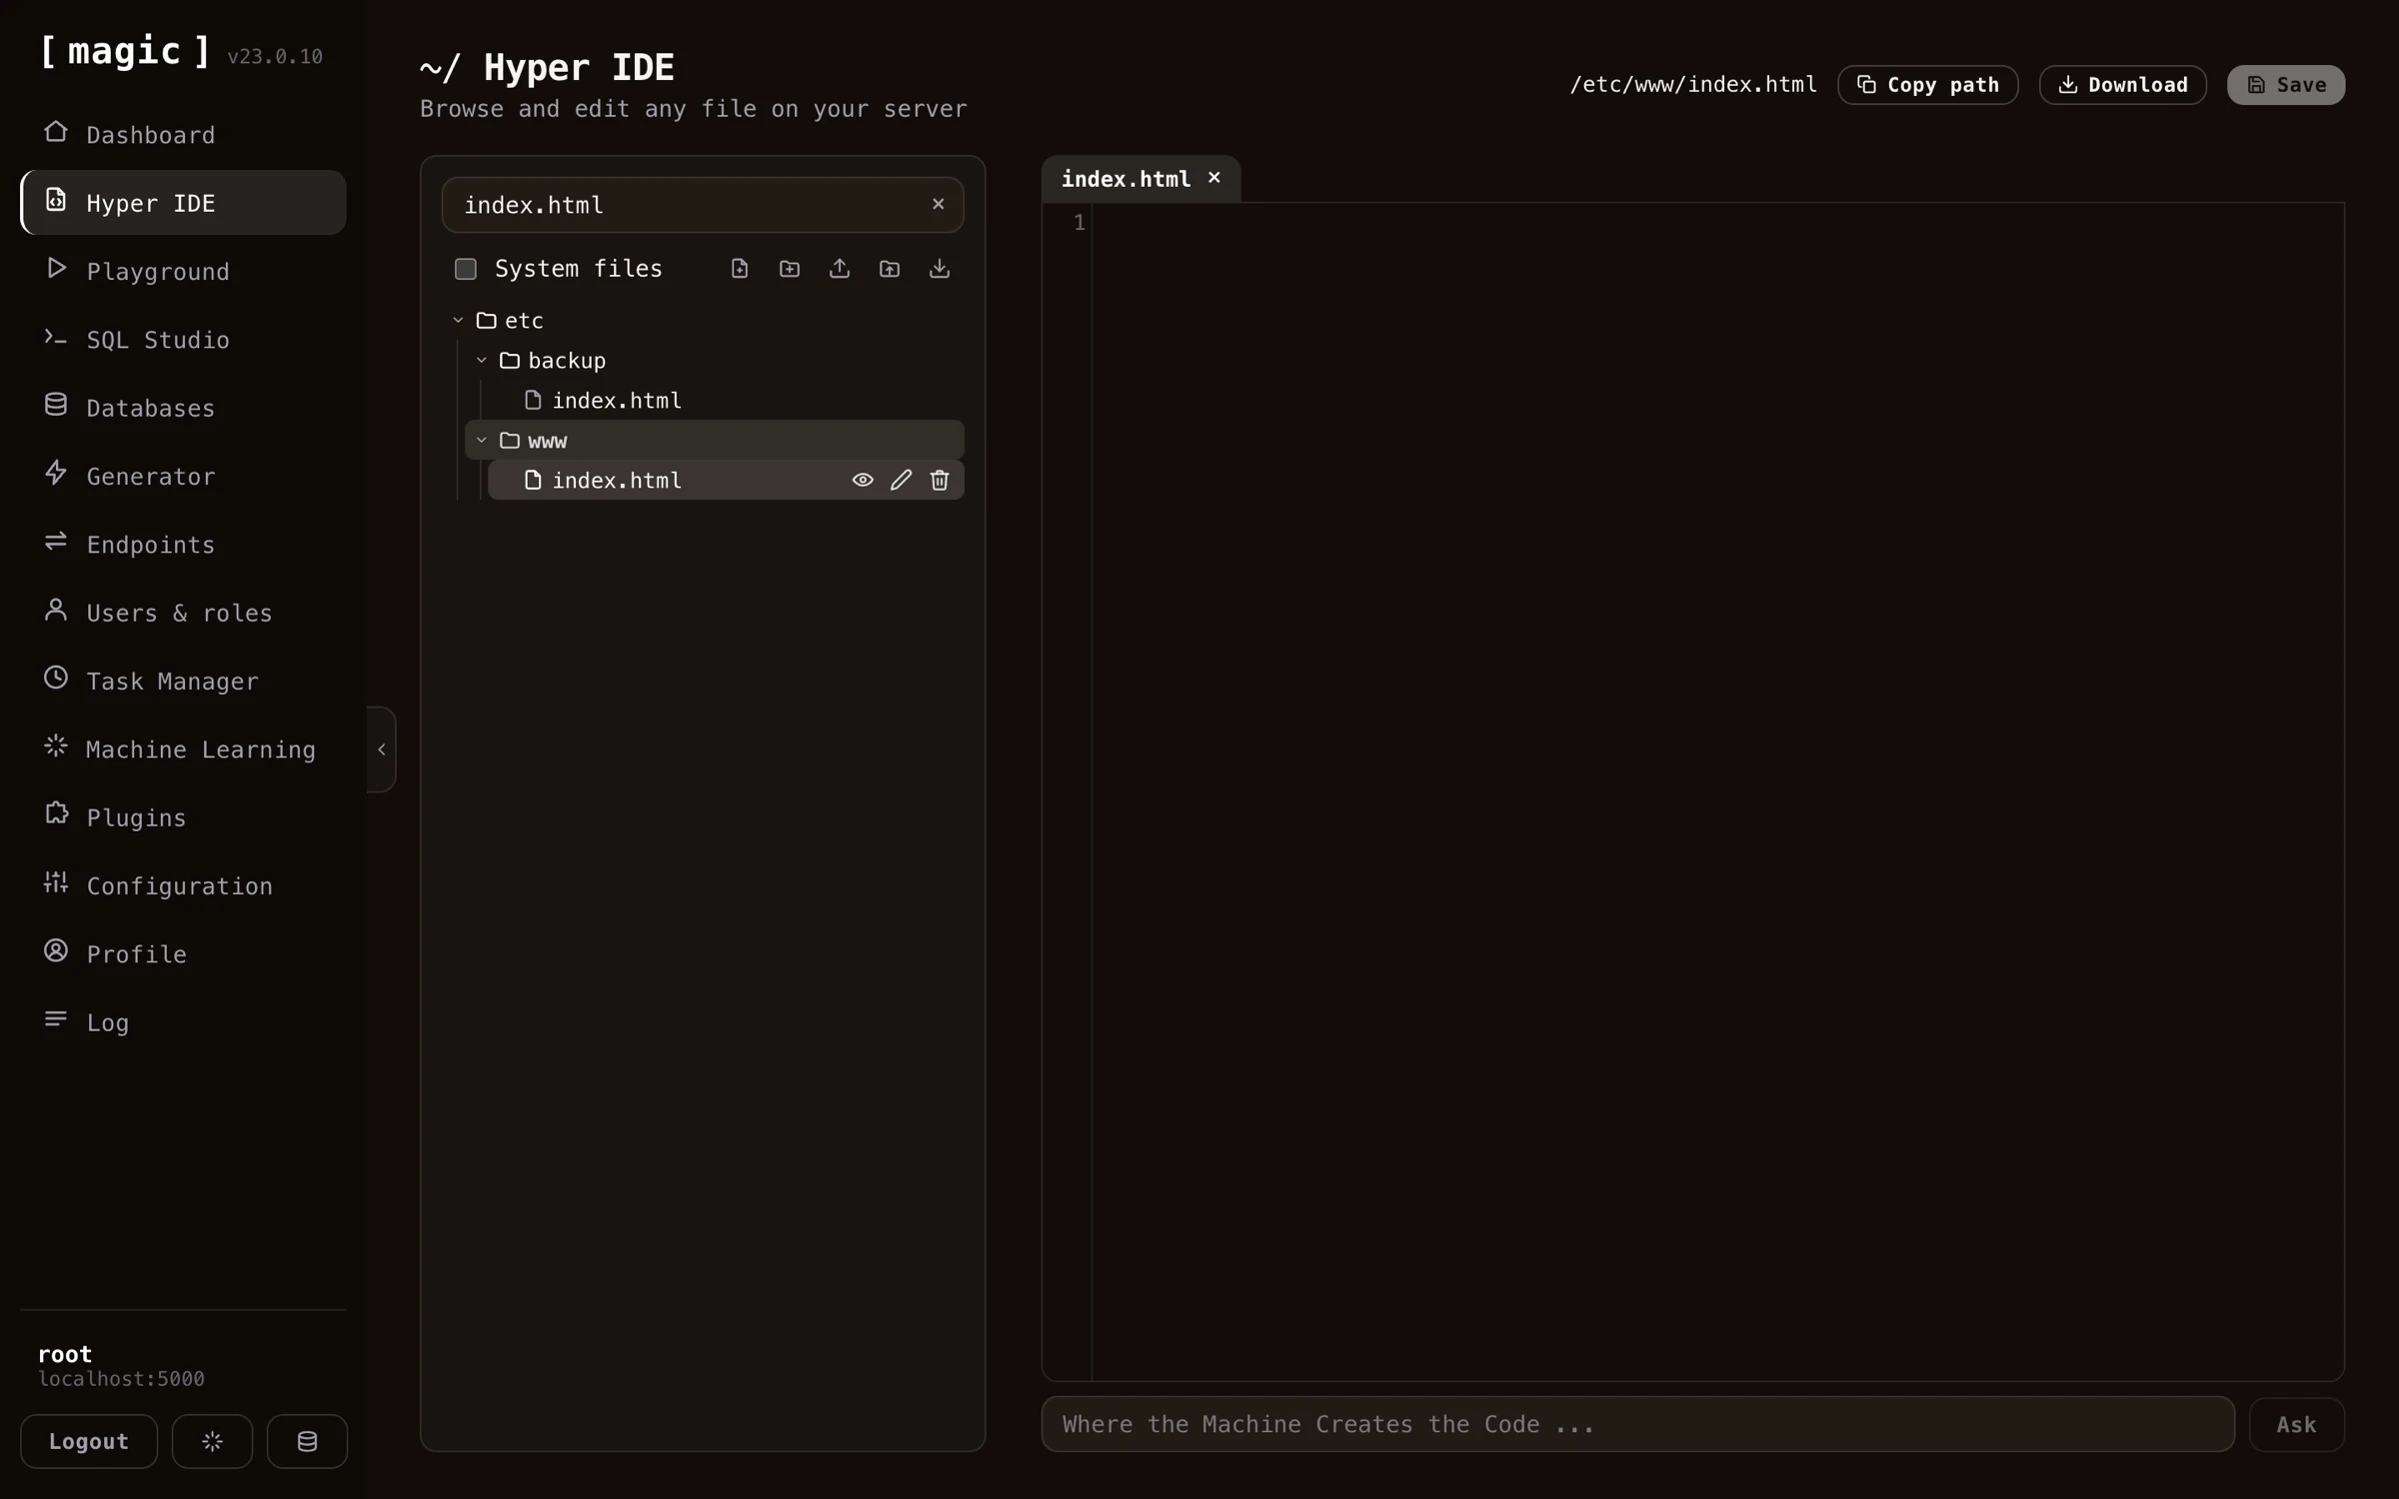Viewport: 2399px width, 1499px height.
Task: Select the Hyper IDE menu item
Action: 184,203
